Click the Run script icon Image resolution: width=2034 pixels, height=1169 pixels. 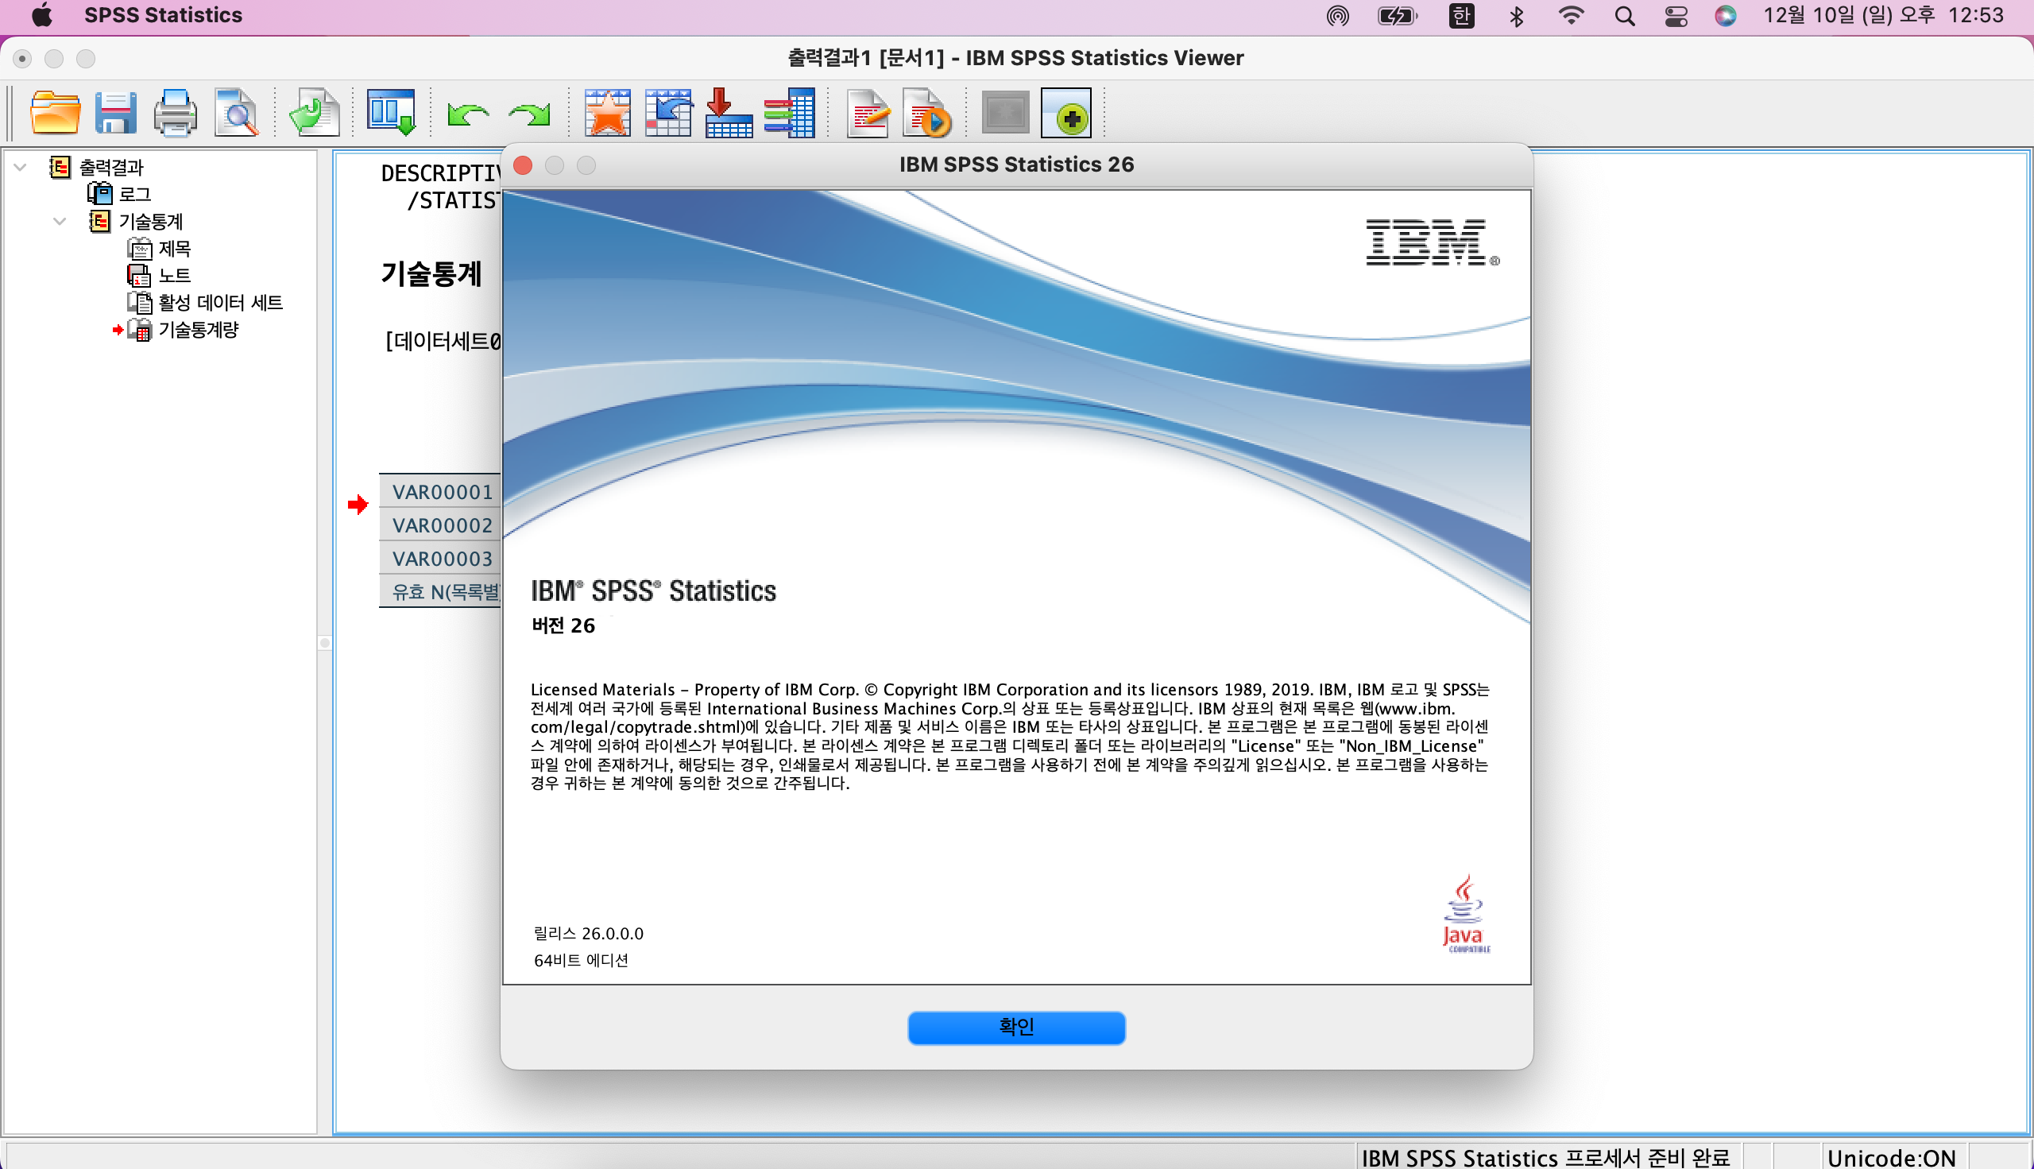[926, 113]
